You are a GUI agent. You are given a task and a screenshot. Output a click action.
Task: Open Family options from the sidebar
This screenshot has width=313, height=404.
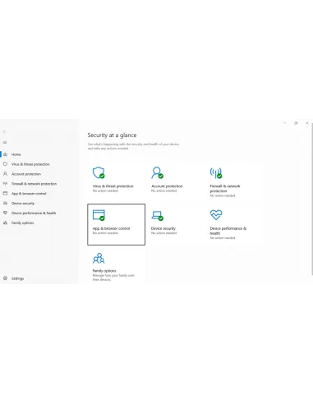point(22,223)
